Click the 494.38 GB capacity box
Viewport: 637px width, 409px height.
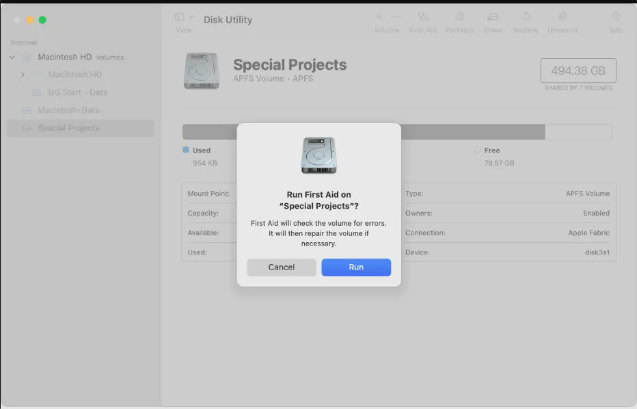coord(578,70)
